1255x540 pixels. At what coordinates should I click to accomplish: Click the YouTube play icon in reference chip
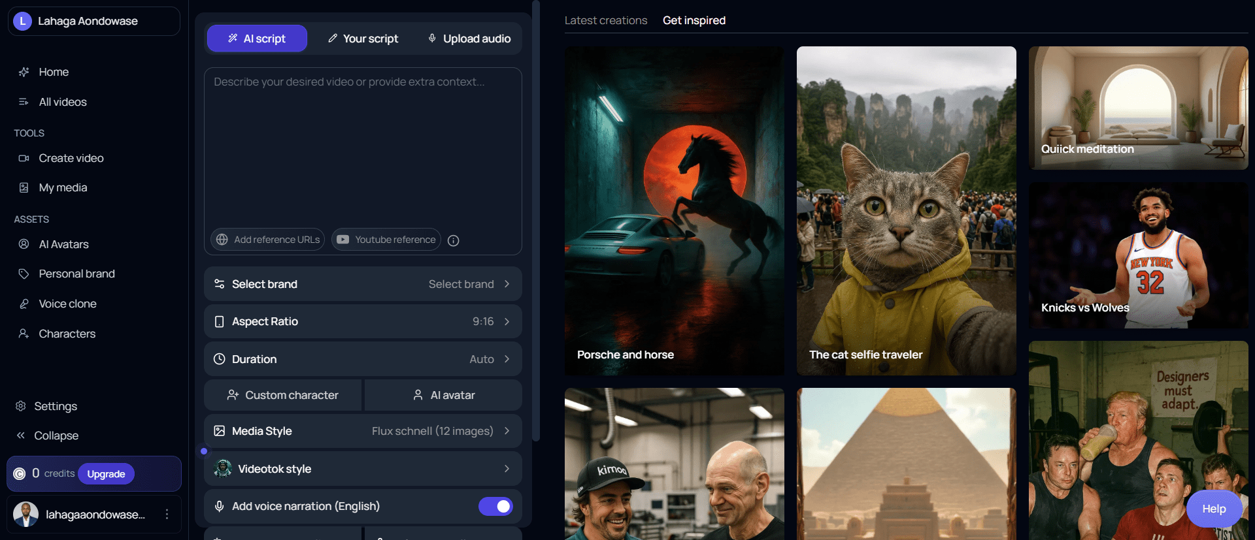click(x=343, y=240)
